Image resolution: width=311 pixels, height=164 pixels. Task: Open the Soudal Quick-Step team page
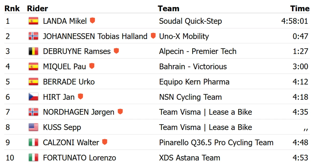(x=190, y=21)
